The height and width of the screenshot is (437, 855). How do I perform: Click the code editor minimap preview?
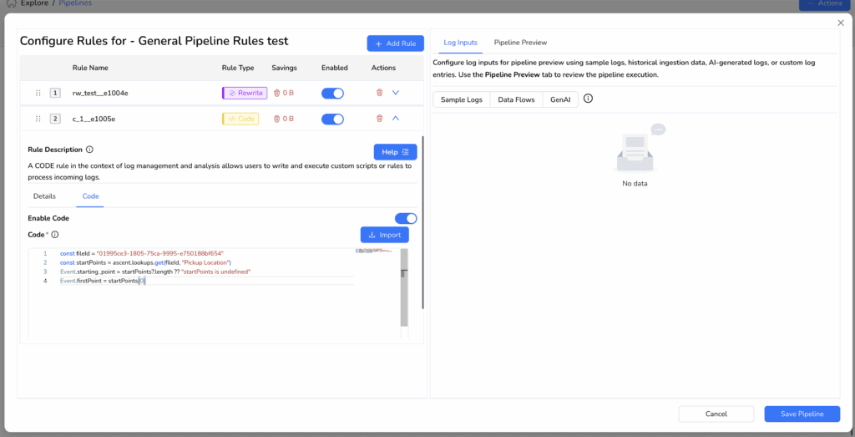[x=374, y=251]
